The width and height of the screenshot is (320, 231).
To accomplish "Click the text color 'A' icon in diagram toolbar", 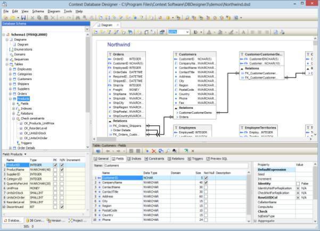I will point(209,32).
